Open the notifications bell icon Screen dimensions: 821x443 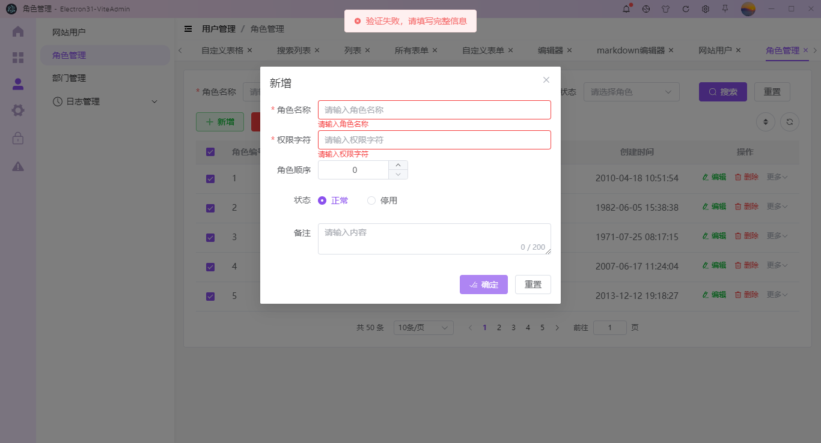626,9
